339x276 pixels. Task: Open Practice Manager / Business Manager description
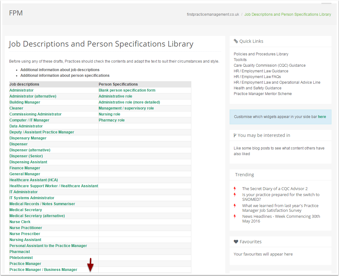click(43, 270)
